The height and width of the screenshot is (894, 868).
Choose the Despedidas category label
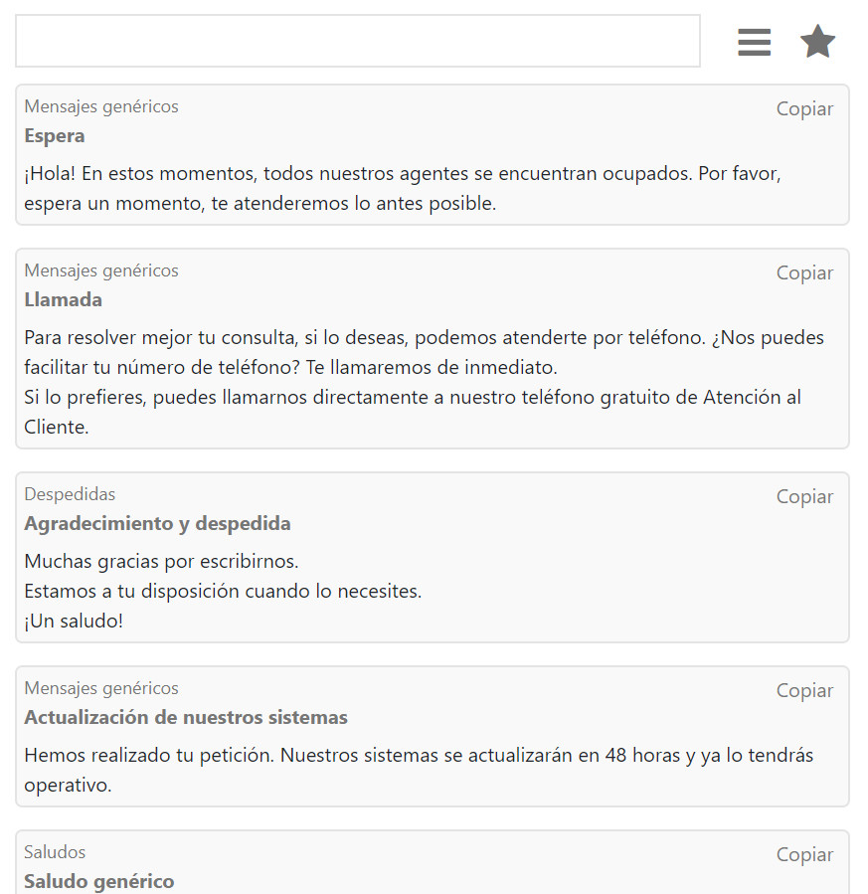[x=70, y=494]
